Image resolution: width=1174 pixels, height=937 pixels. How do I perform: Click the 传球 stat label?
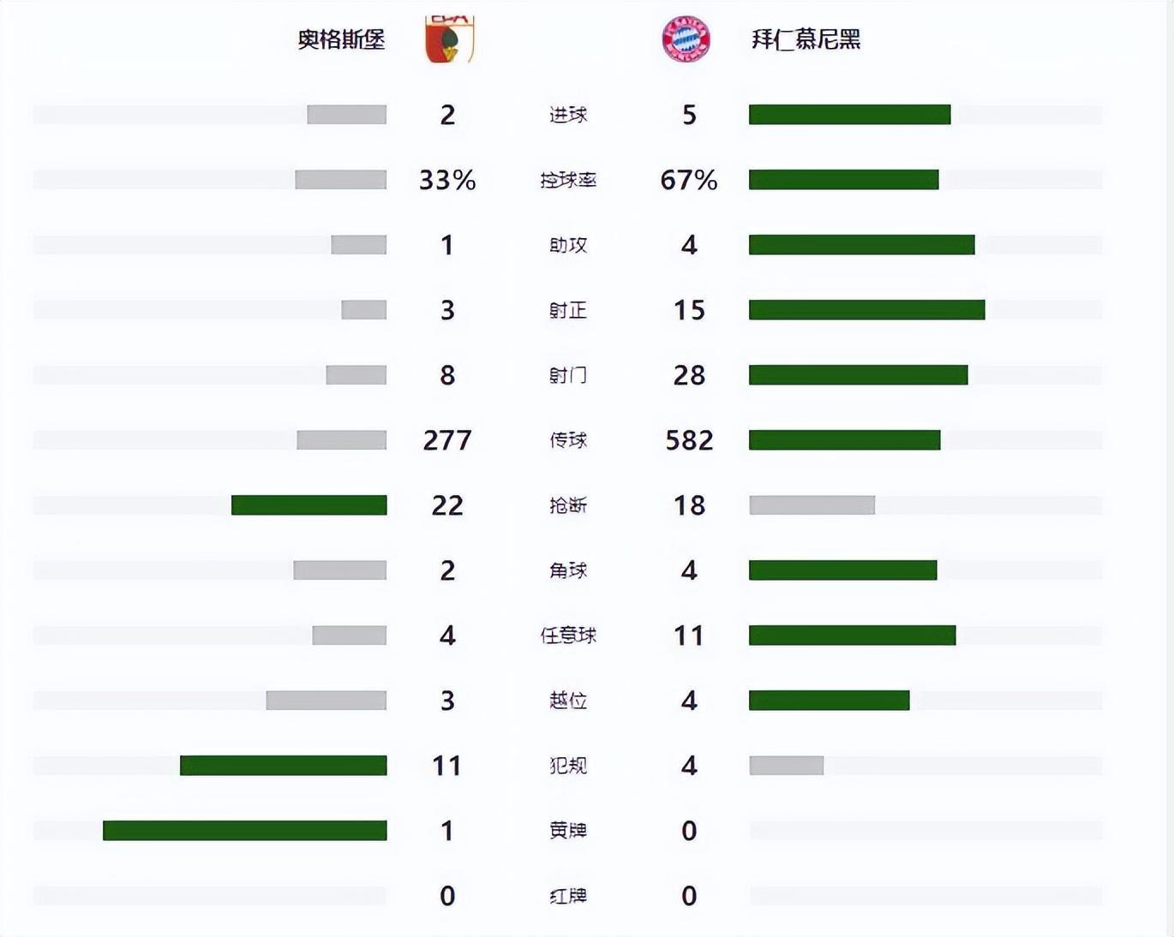tap(568, 440)
